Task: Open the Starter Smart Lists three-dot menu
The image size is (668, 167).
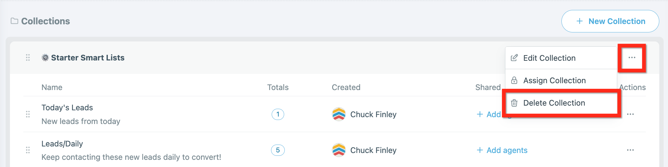Action: coord(632,58)
